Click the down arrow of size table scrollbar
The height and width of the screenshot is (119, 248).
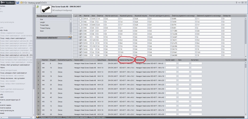point(245,56)
